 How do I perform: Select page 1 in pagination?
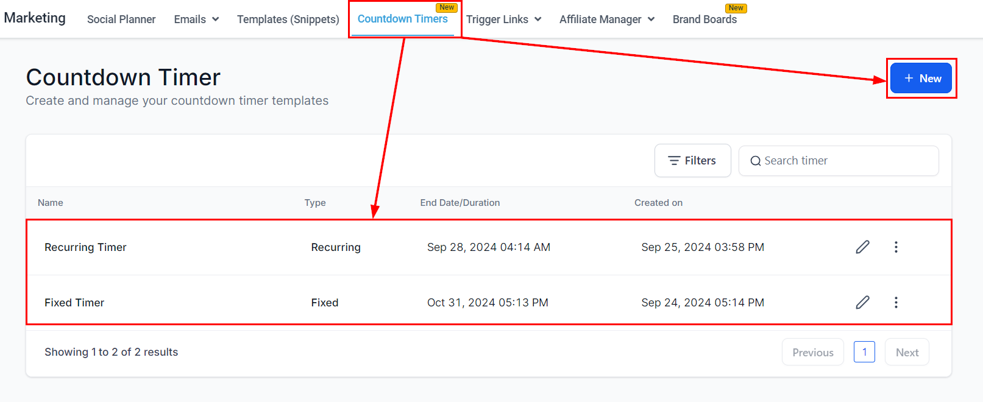tap(864, 352)
